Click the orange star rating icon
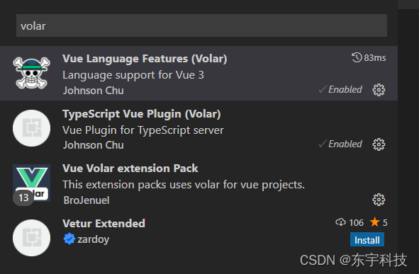Image resolution: width=419 pixels, height=274 pixels. (374, 222)
